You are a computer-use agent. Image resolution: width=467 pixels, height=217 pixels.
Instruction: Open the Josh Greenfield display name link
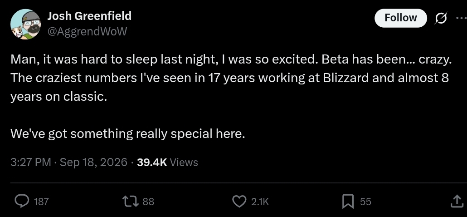point(89,16)
